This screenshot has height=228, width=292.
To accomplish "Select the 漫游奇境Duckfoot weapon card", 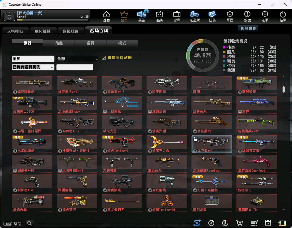I will [257, 164].
